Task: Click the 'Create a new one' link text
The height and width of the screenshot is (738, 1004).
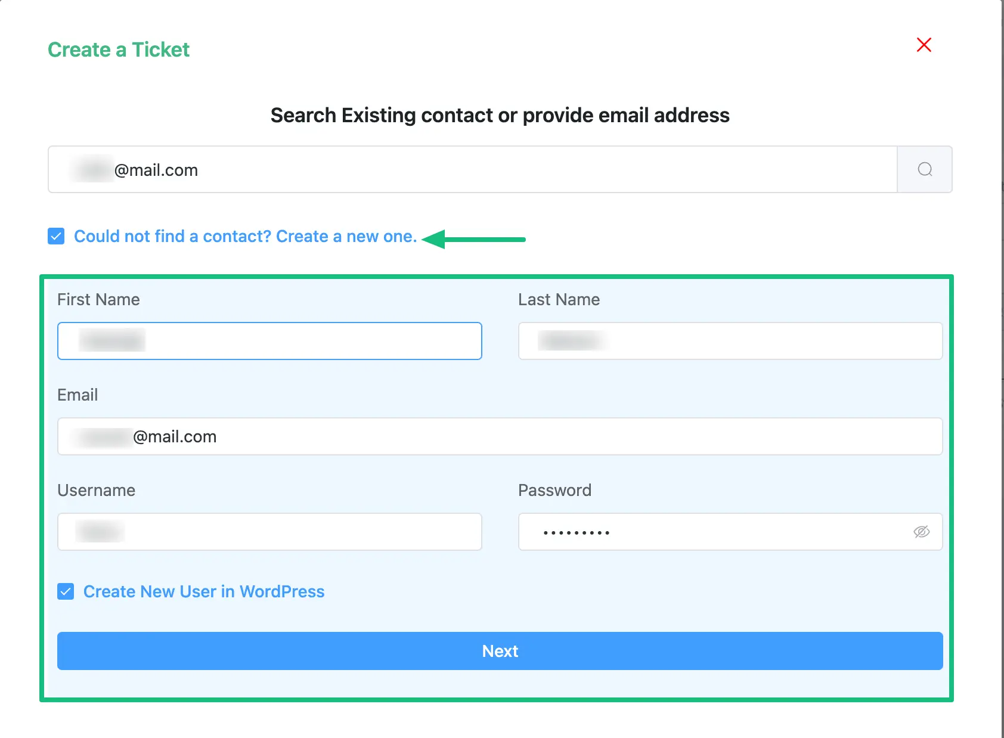Action: 346,236
